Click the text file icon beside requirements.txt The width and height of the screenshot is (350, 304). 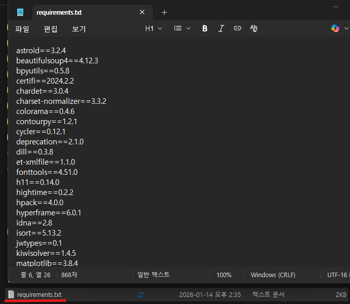pos(11,294)
